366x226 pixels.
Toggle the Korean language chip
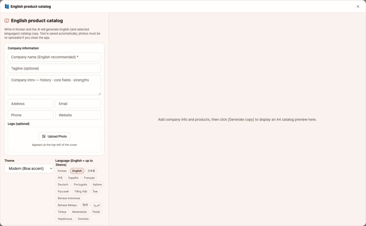pyautogui.click(x=62, y=171)
